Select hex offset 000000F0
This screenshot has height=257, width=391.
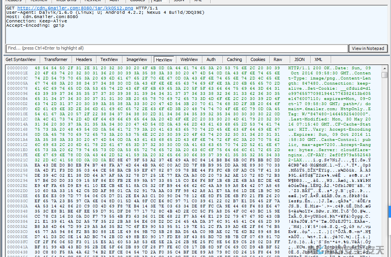17,109
